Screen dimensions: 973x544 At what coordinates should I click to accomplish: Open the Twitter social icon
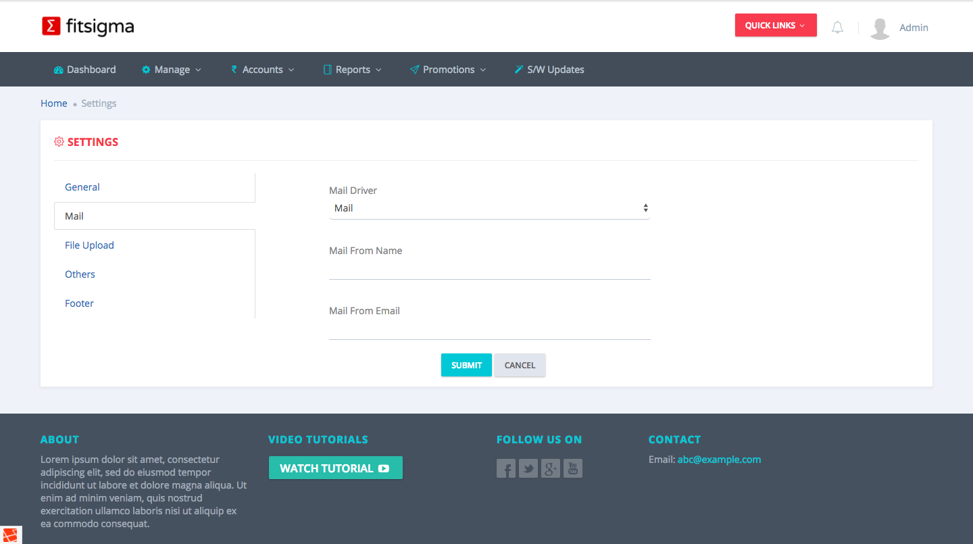click(x=528, y=468)
